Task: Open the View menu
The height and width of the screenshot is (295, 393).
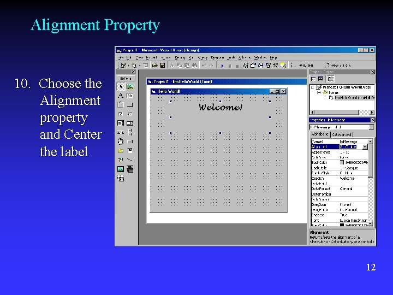Action: click(x=139, y=57)
